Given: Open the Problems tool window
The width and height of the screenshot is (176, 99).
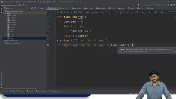Looking at the screenshot, I should coord(21,91).
